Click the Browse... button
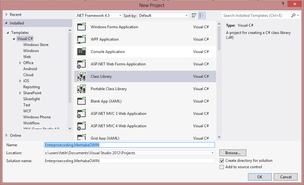The image size is (304, 185). [x=233, y=153]
